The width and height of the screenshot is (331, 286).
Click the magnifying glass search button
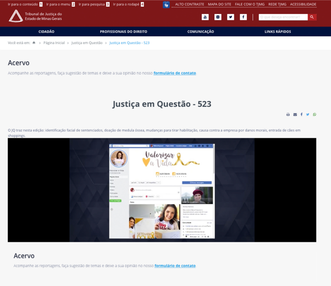coord(312,17)
